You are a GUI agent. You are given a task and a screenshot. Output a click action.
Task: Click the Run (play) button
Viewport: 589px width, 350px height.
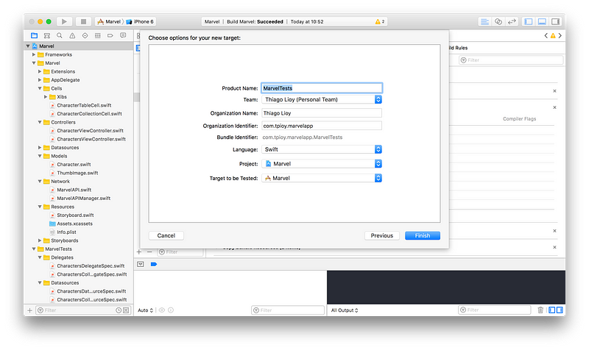64,21
